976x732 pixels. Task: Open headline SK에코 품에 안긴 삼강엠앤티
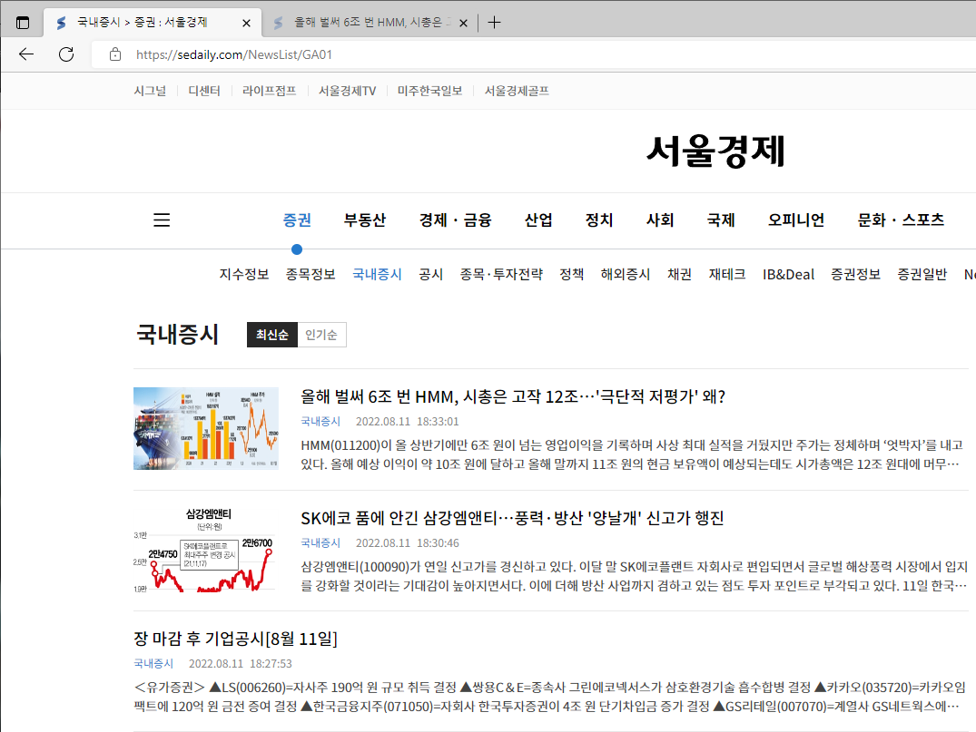tap(512, 517)
